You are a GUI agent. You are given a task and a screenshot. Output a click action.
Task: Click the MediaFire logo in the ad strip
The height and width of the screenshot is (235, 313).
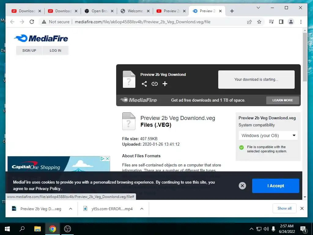point(138,100)
